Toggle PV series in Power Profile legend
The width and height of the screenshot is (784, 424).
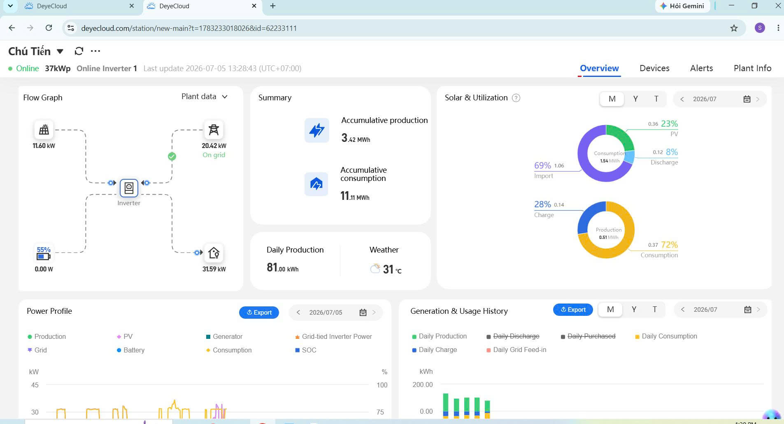(125, 336)
